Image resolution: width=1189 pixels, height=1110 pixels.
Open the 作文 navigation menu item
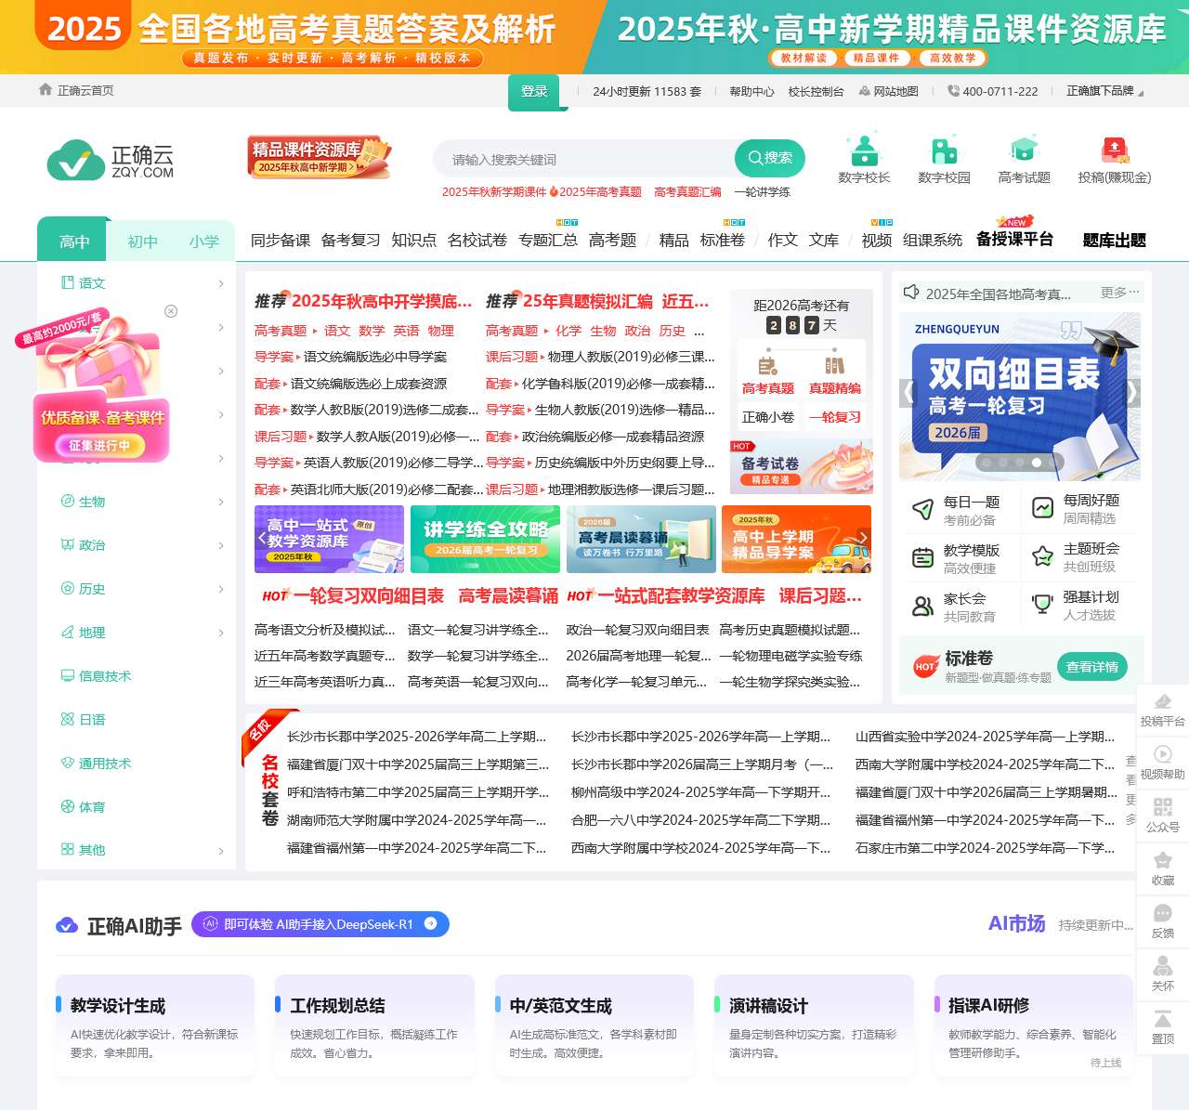(x=781, y=240)
